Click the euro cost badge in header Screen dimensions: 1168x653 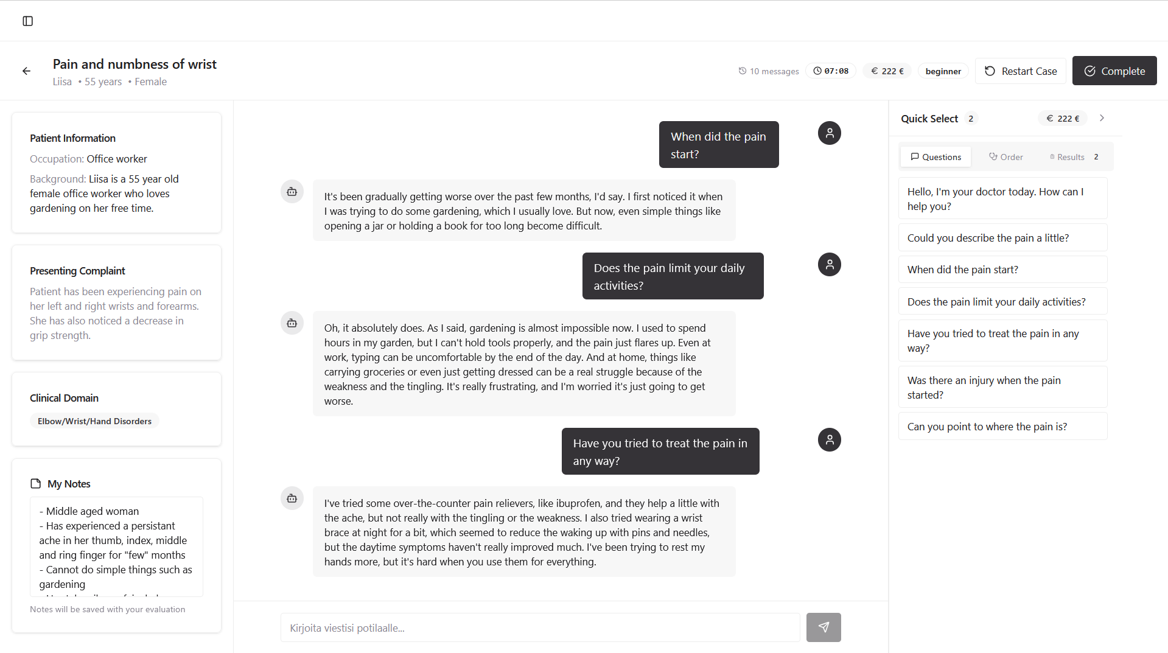point(887,71)
